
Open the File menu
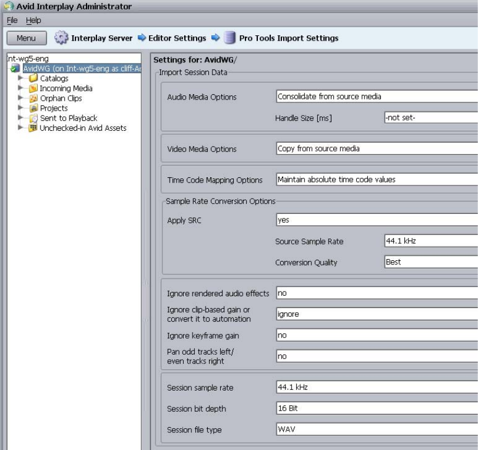[12, 21]
